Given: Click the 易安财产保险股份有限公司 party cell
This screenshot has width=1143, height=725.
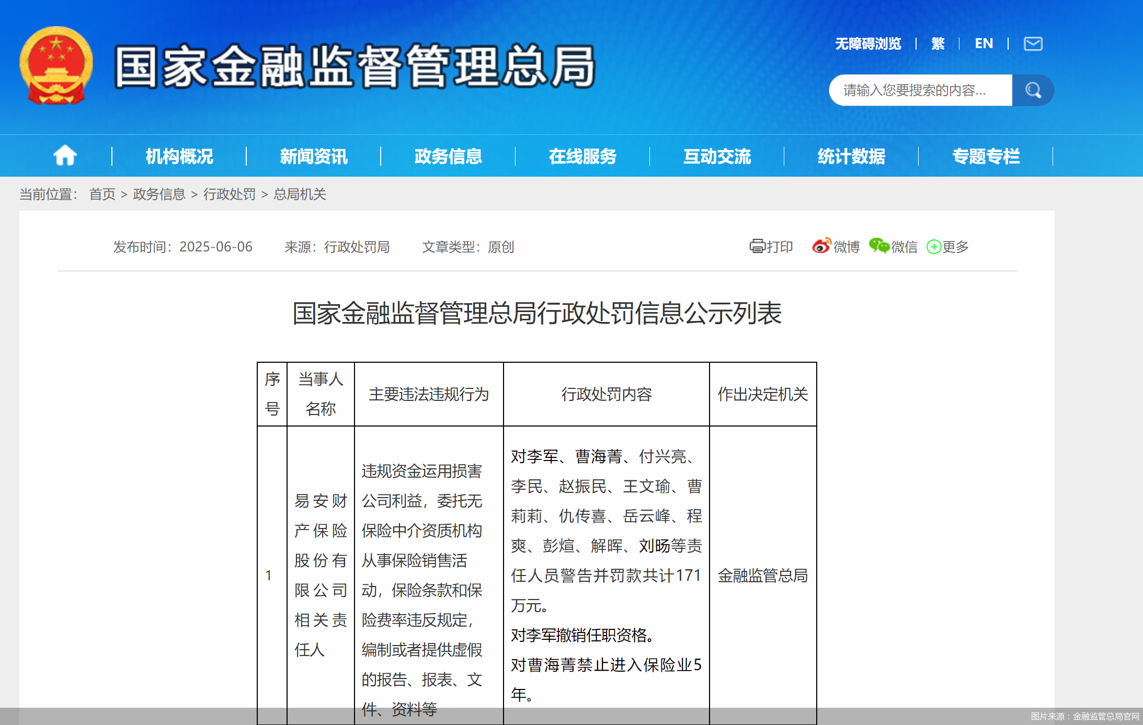Looking at the screenshot, I should coord(321,576).
